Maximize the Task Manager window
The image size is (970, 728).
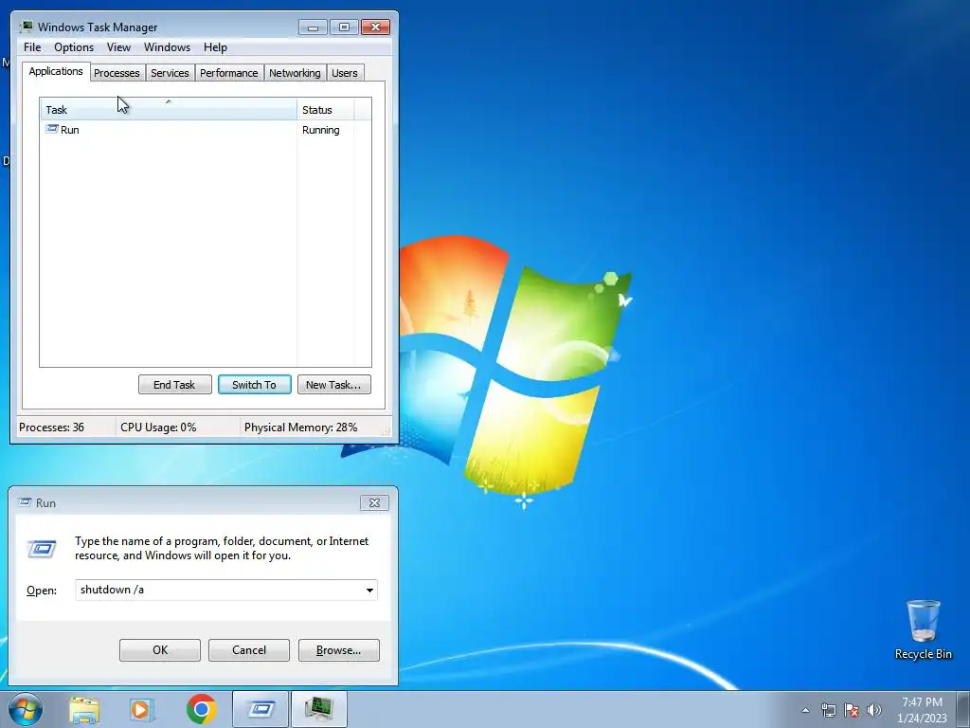(x=344, y=27)
